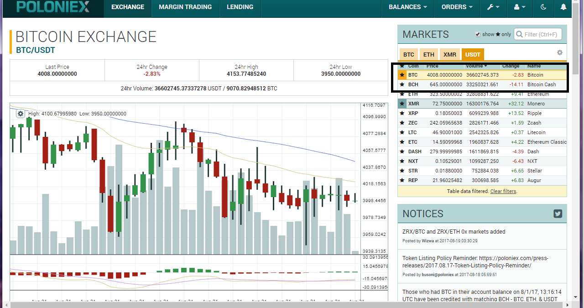Toggle the star for the NXT row

(402, 161)
